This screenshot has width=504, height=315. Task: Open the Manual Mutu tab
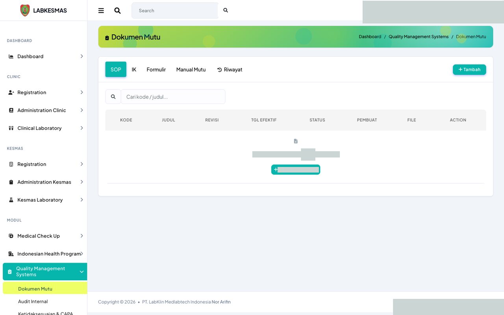coord(191,69)
